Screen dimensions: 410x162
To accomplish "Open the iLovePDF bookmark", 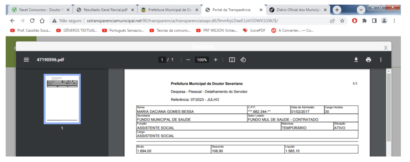I will [254, 30].
